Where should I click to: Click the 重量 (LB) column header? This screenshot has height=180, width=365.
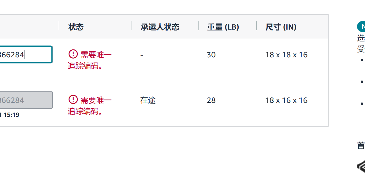click(223, 27)
